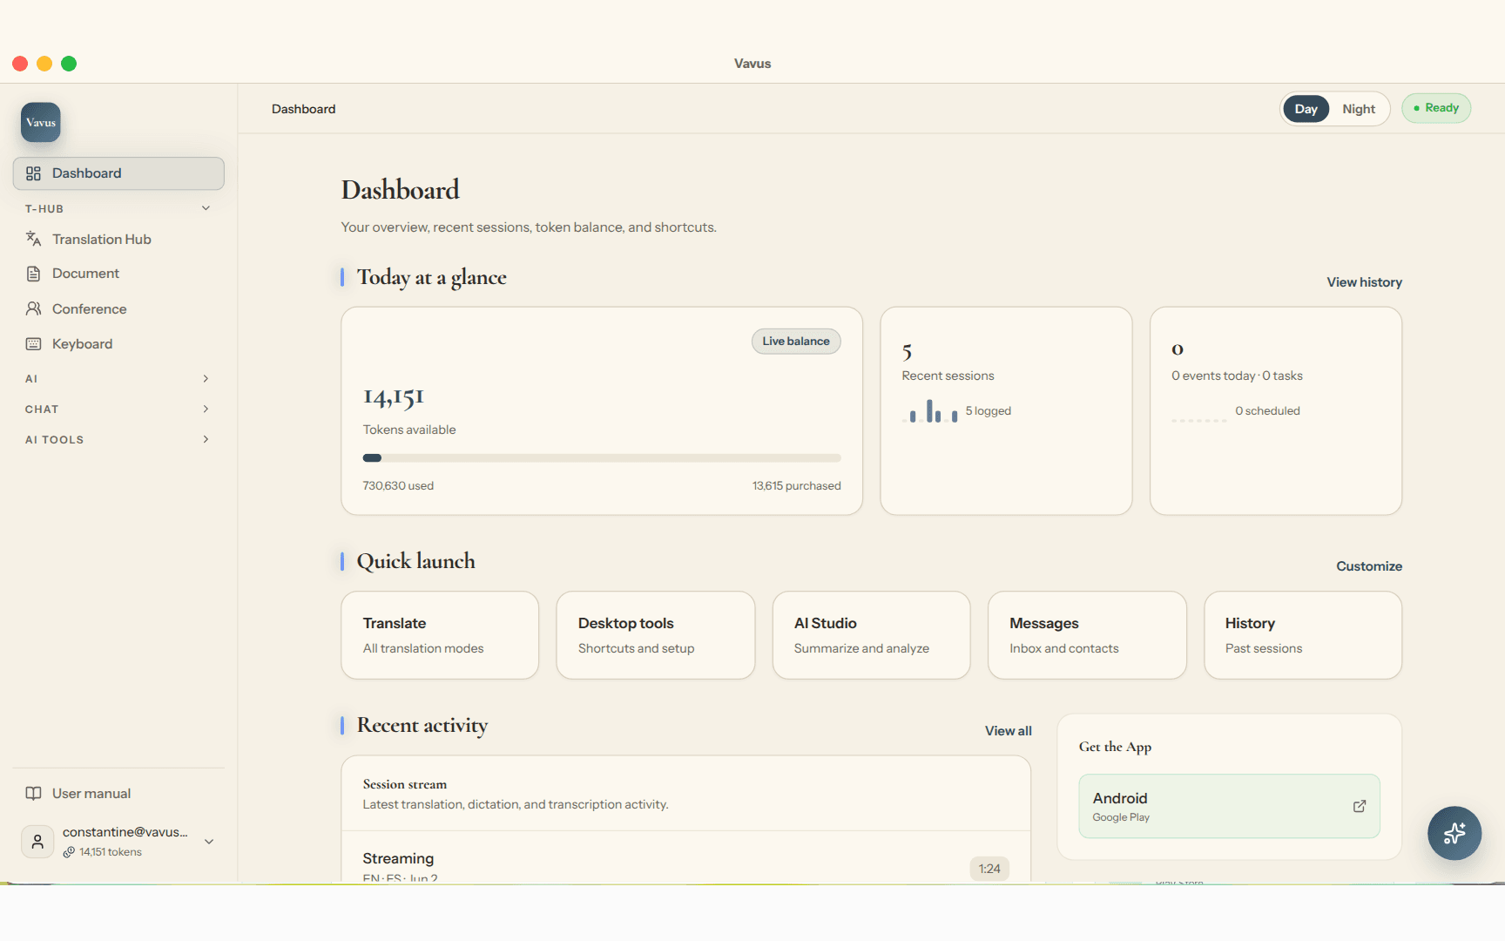Screen dimensions: 1505x941
Task: Click the constantine@vavus account email
Action: click(125, 832)
